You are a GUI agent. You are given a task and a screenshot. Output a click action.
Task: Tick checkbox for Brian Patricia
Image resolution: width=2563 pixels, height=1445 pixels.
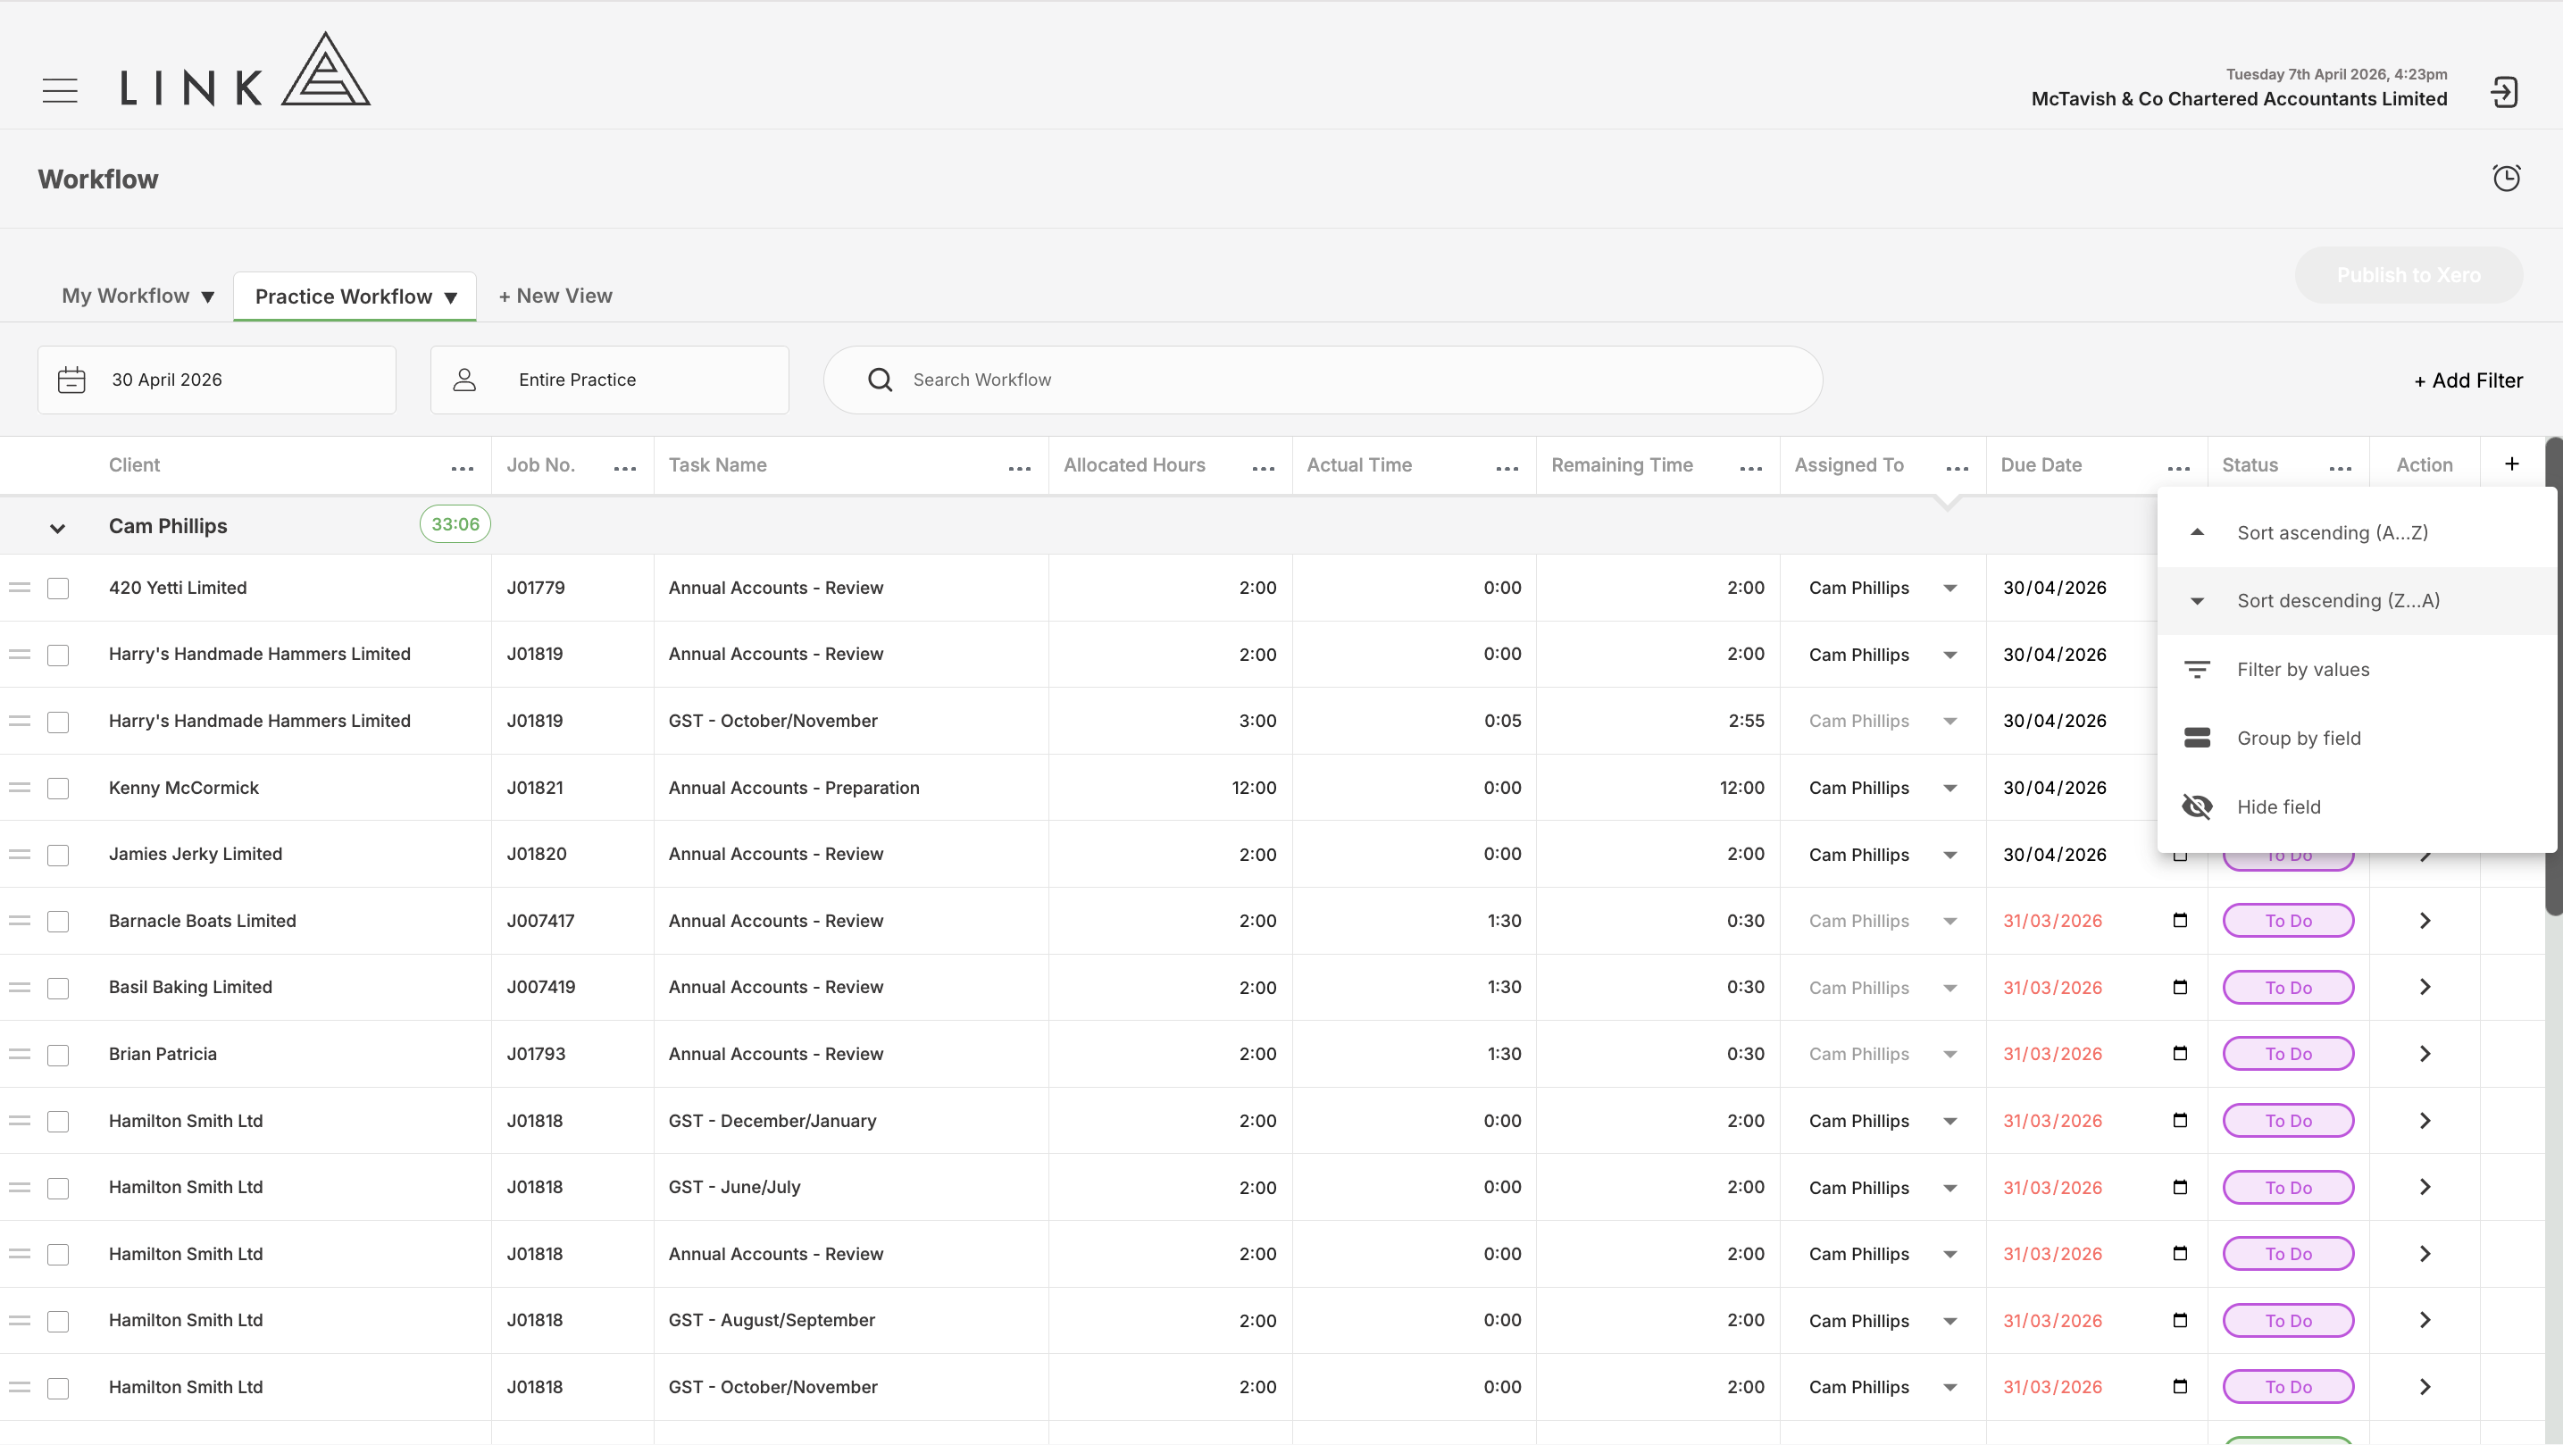59,1056
